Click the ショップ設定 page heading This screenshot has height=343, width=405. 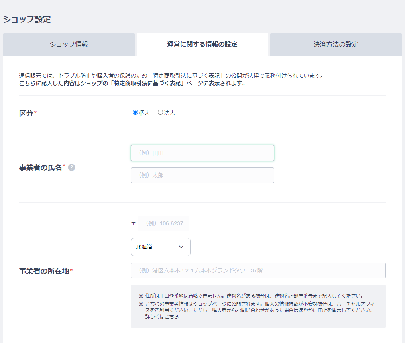27,19
